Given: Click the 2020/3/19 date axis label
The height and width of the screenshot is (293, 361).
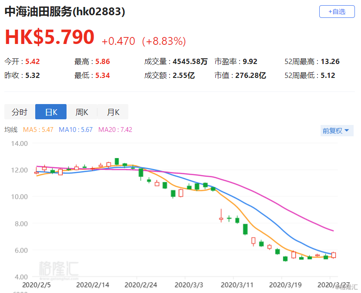Looking at the screenshot, I should (x=285, y=285).
